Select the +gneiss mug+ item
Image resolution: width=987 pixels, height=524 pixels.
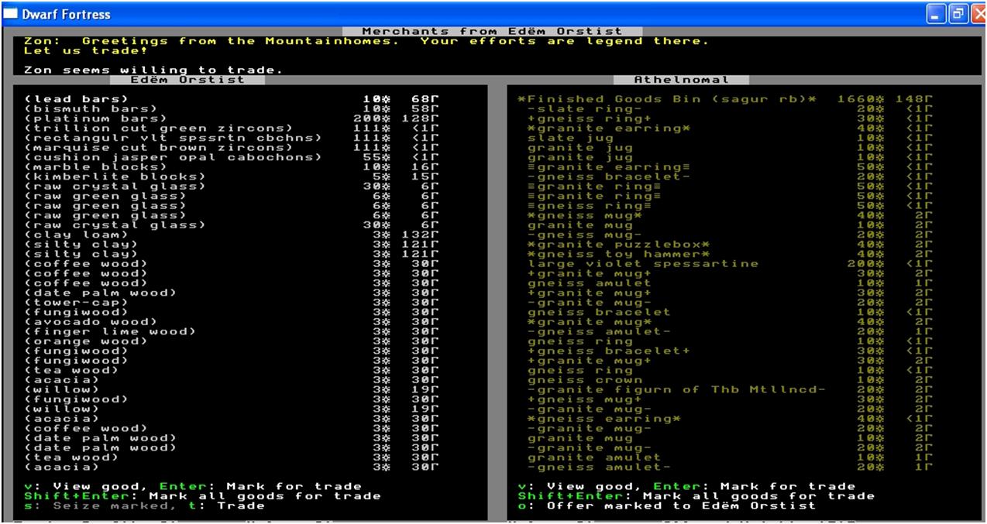(585, 399)
